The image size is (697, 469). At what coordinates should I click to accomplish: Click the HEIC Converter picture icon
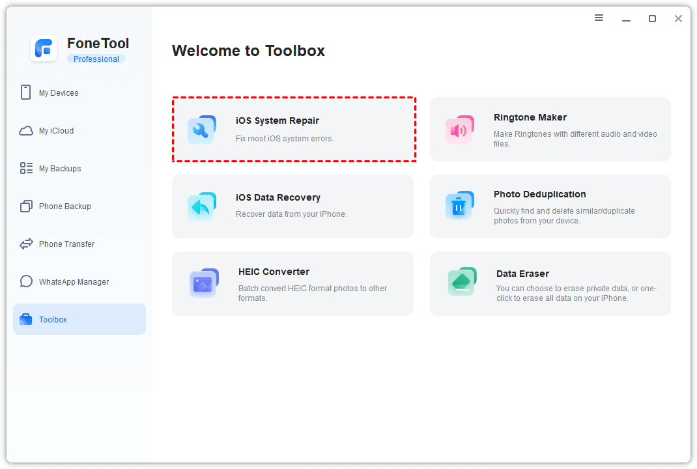(203, 283)
